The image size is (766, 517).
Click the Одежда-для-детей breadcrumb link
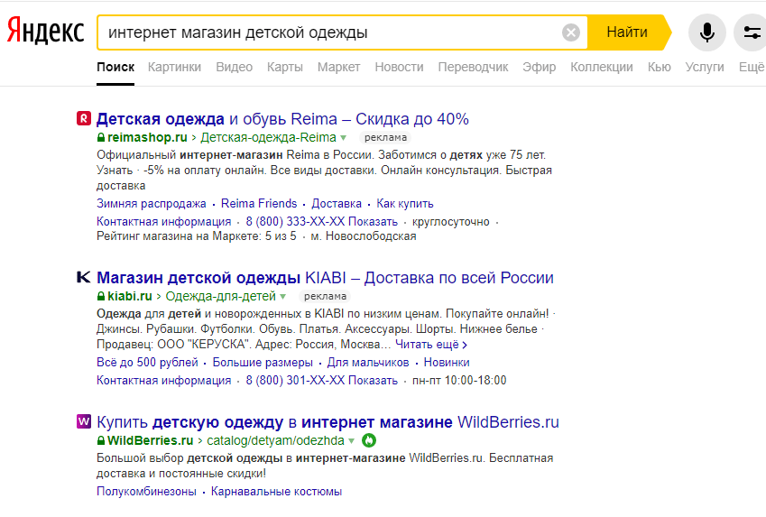[220, 296]
